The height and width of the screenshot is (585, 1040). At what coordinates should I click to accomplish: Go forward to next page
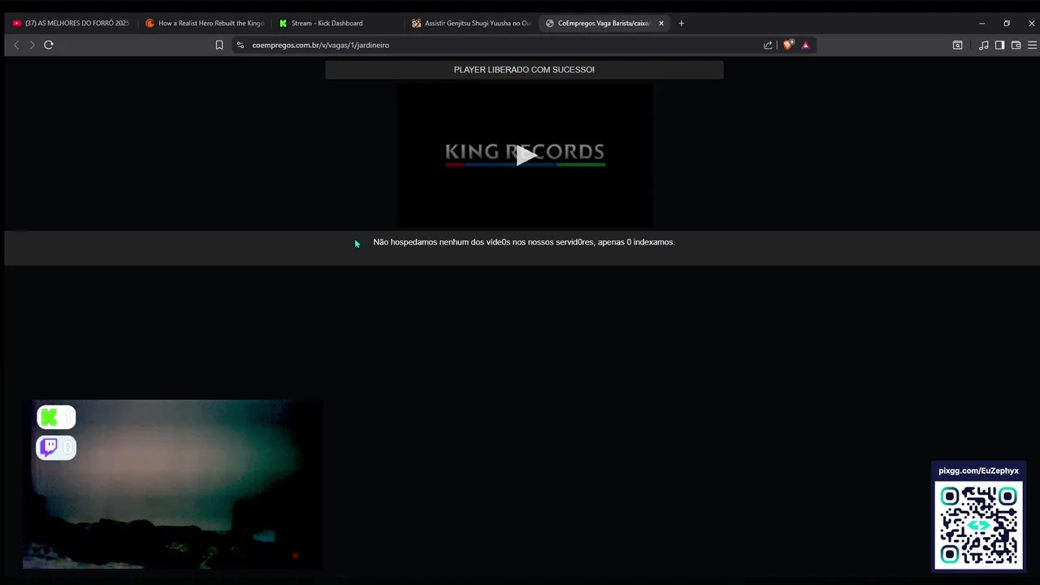coord(32,45)
